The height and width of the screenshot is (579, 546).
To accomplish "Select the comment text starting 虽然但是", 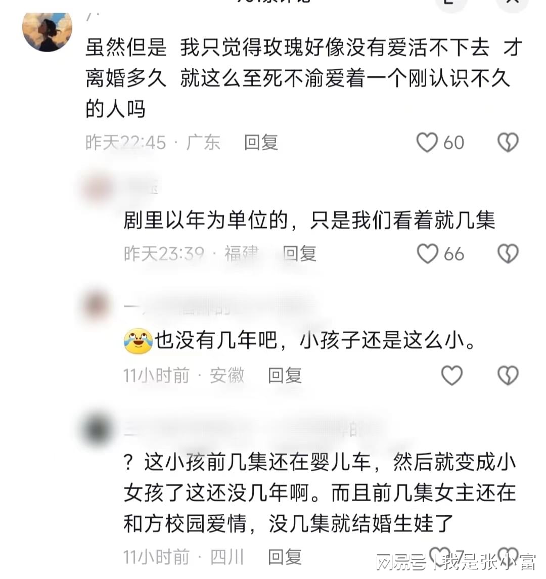I will tap(304, 78).
